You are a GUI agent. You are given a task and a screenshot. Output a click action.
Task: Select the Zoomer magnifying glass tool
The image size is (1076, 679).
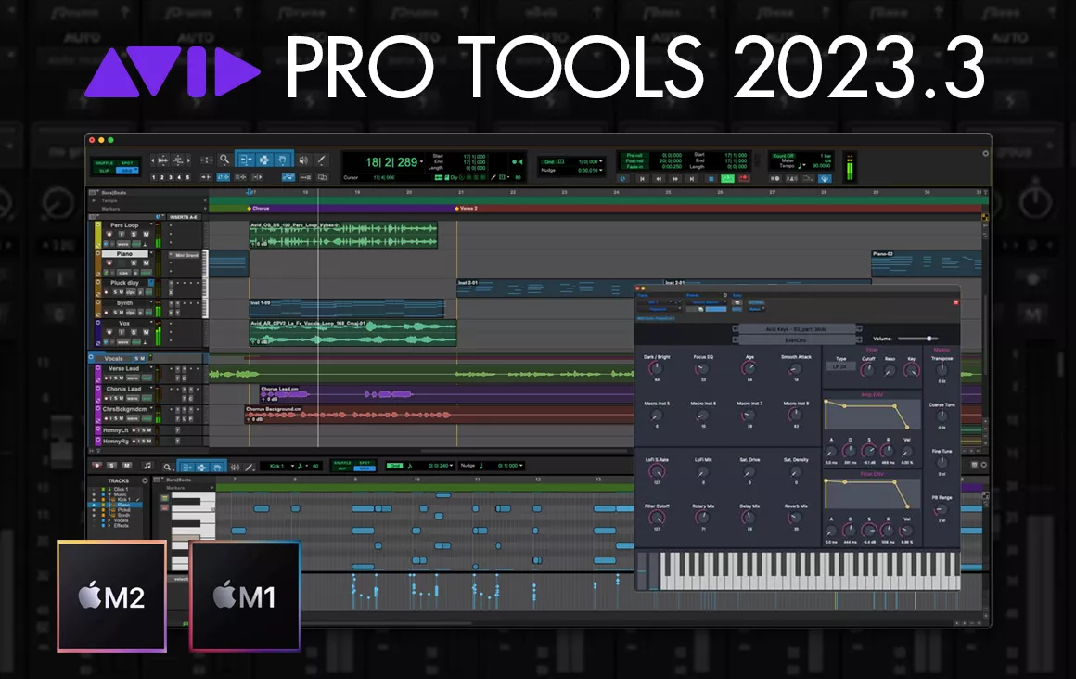224,159
